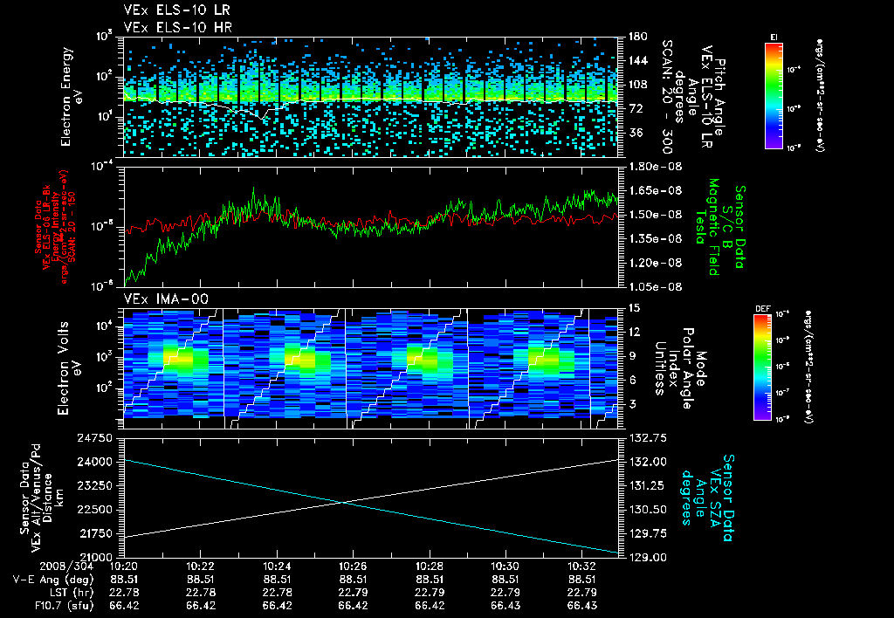Click the 180 pitch angle tick value

(637, 37)
